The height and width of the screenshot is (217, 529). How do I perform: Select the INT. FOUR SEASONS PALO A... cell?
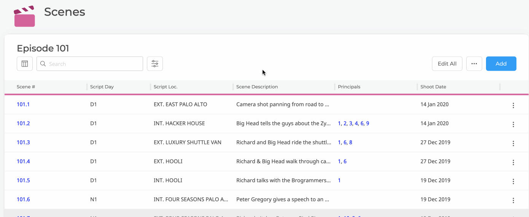click(191, 199)
